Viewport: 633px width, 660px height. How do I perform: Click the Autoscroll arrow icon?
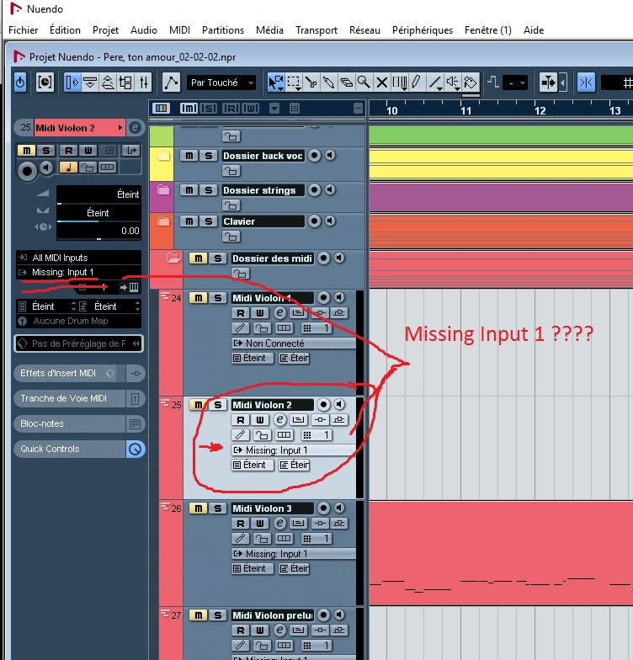click(548, 82)
